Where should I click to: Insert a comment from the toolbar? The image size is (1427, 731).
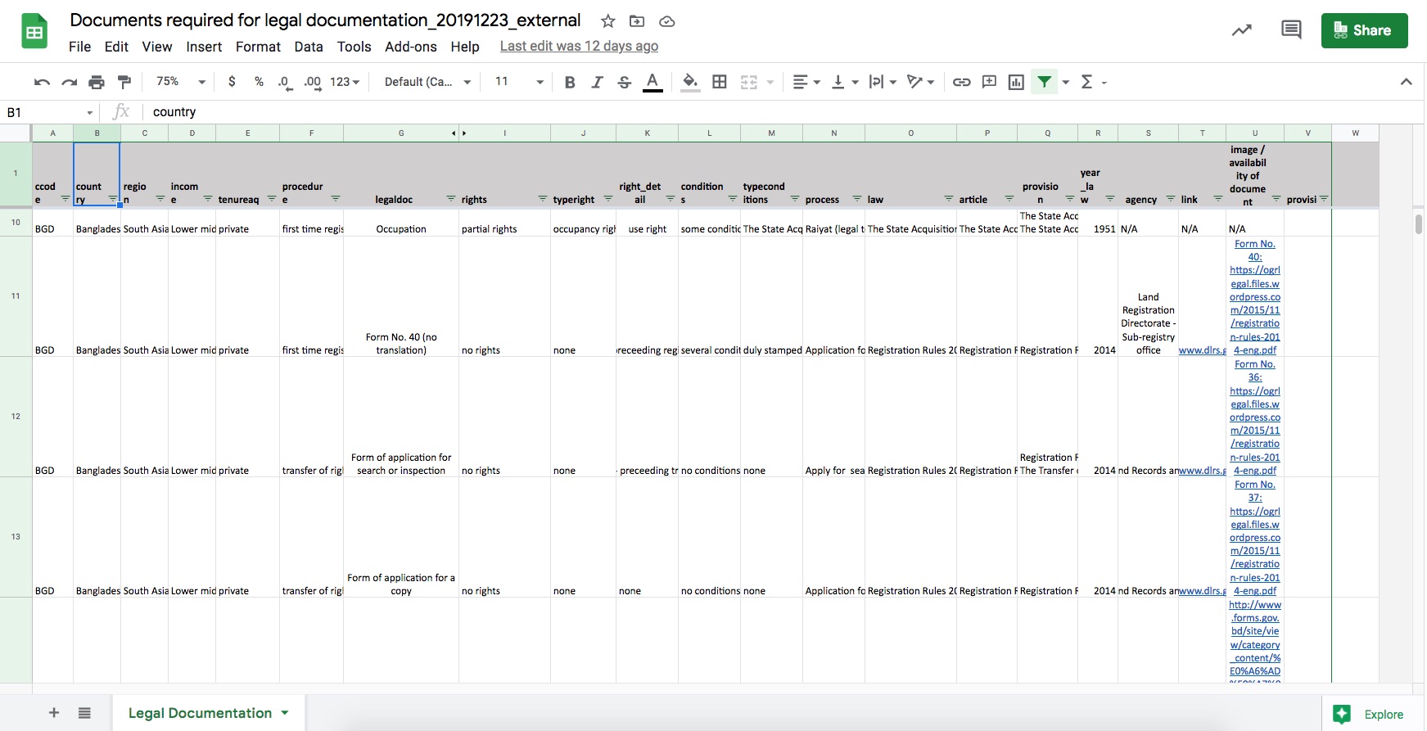[x=989, y=82]
